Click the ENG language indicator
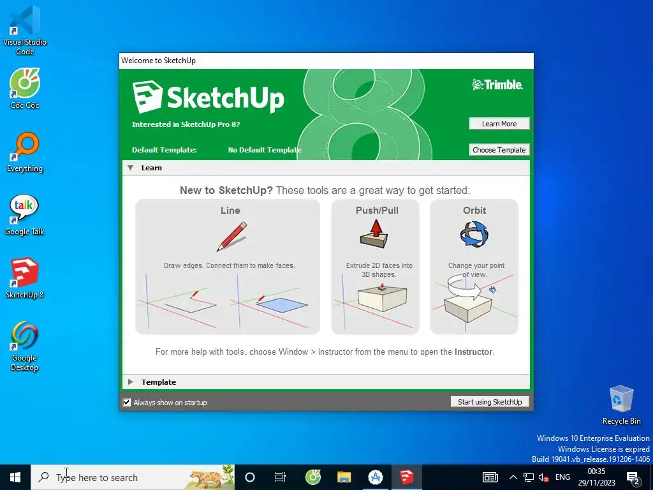The image size is (653, 490). [562, 477]
